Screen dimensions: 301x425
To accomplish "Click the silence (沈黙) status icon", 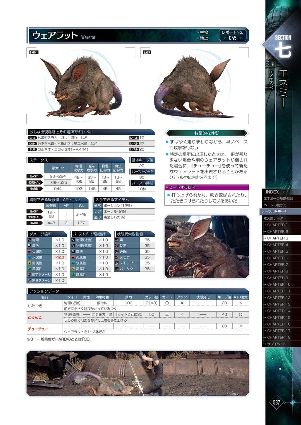I will 117,246.
